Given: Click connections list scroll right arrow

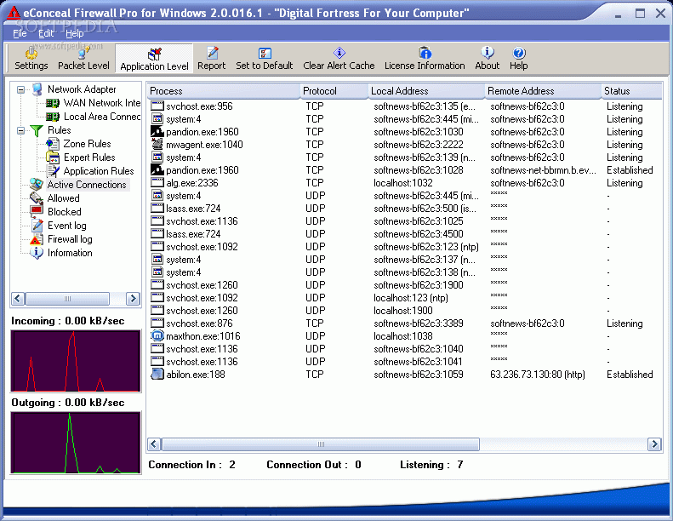Looking at the screenshot, I should pyautogui.click(x=654, y=444).
